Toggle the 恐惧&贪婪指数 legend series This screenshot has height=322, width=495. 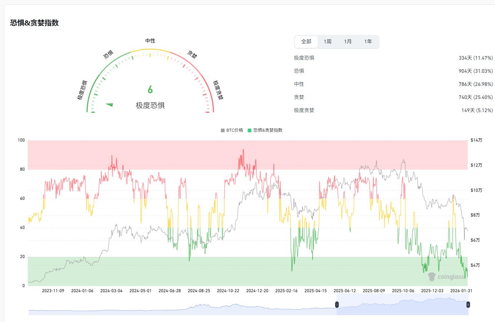tap(265, 130)
